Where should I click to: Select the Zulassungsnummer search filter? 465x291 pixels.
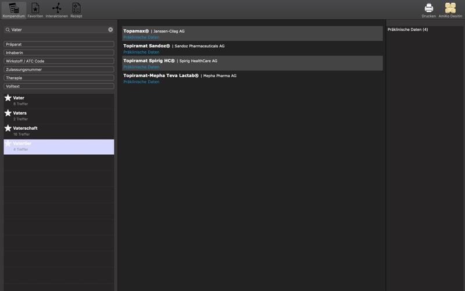click(59, 69)
